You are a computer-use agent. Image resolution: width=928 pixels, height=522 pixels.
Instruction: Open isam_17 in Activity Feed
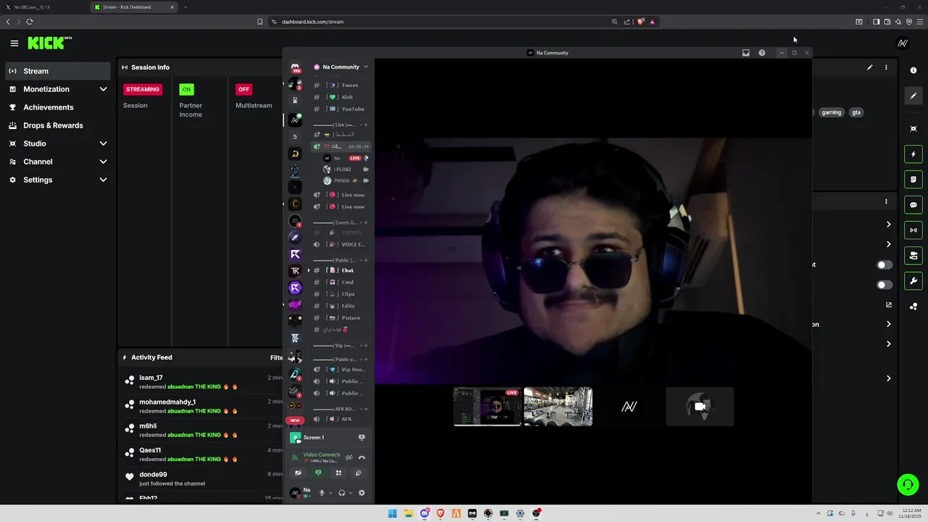pyautogui.click(x=151, y=378)
